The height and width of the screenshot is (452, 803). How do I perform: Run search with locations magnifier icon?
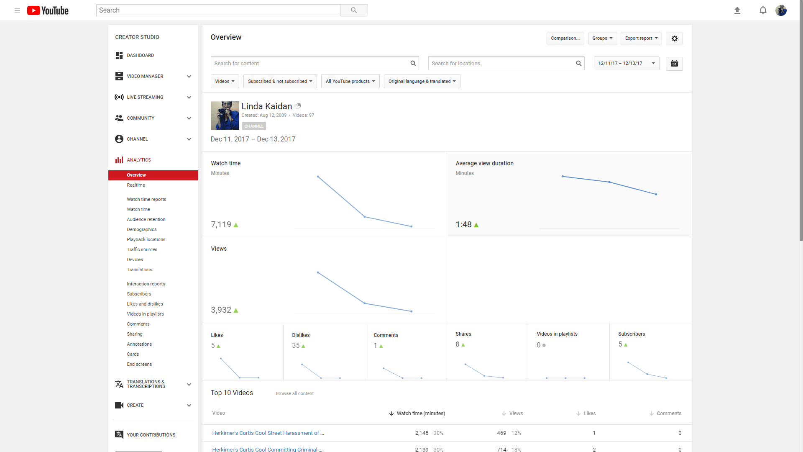[x=578, y=64]
